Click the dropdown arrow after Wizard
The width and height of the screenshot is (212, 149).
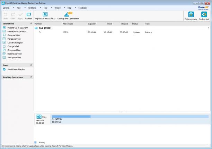point(64,8)
